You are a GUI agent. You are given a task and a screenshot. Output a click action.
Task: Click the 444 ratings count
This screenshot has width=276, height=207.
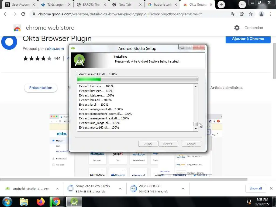point(57,58)
